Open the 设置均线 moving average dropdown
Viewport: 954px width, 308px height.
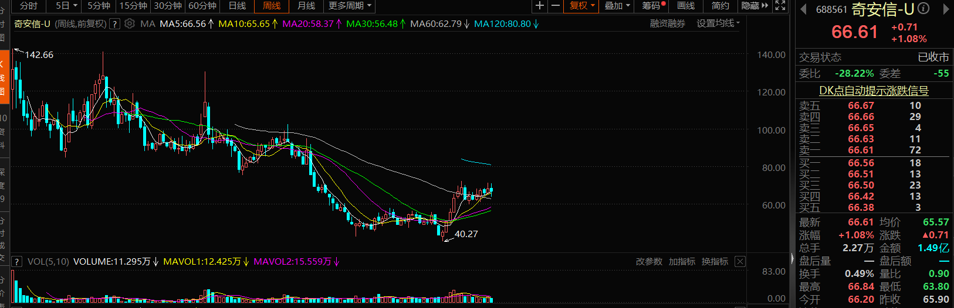(718, 23)
